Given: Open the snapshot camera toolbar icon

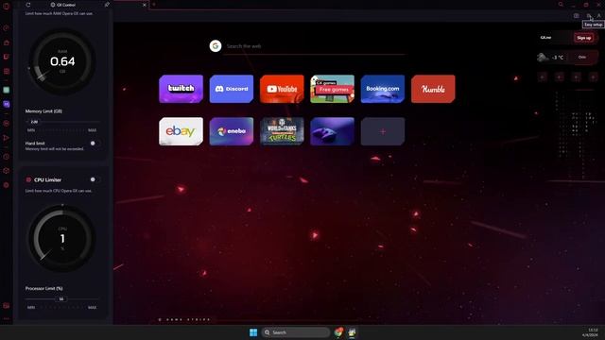Looking at the screenshot, I should click(576, 16).
